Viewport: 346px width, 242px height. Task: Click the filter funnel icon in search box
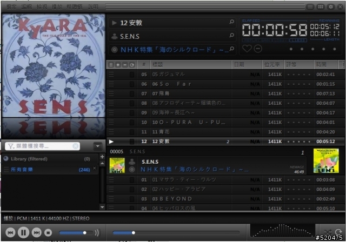[x=10, y=146]
